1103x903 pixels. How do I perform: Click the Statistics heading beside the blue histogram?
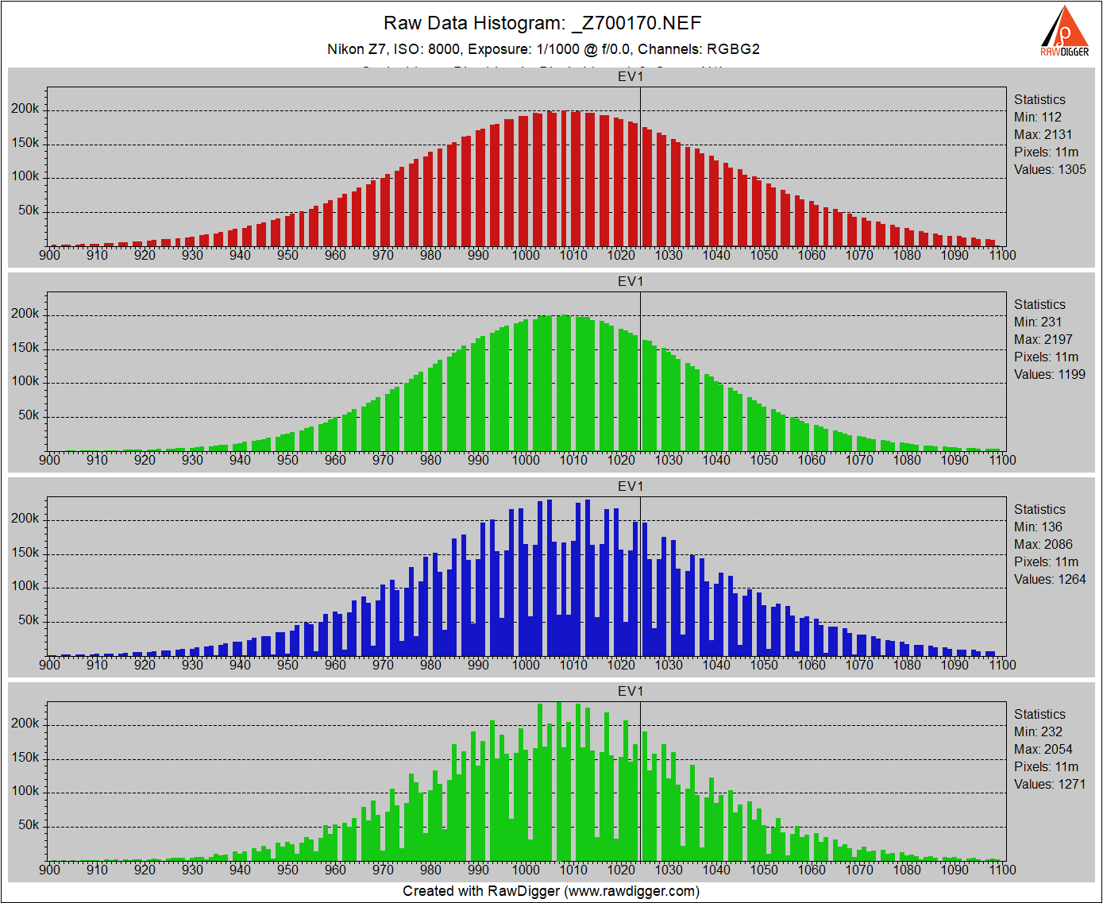tap(1039, 510)
